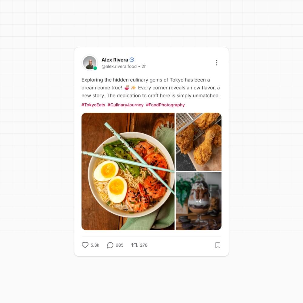Open the fried chicken photo

(198, 142)
